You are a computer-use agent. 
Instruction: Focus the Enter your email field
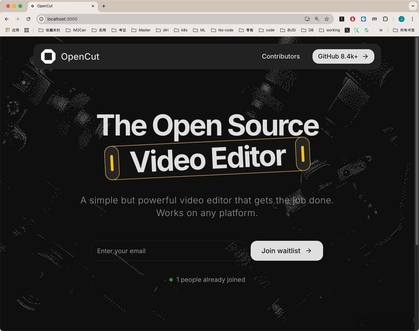[x=168, y=251]
